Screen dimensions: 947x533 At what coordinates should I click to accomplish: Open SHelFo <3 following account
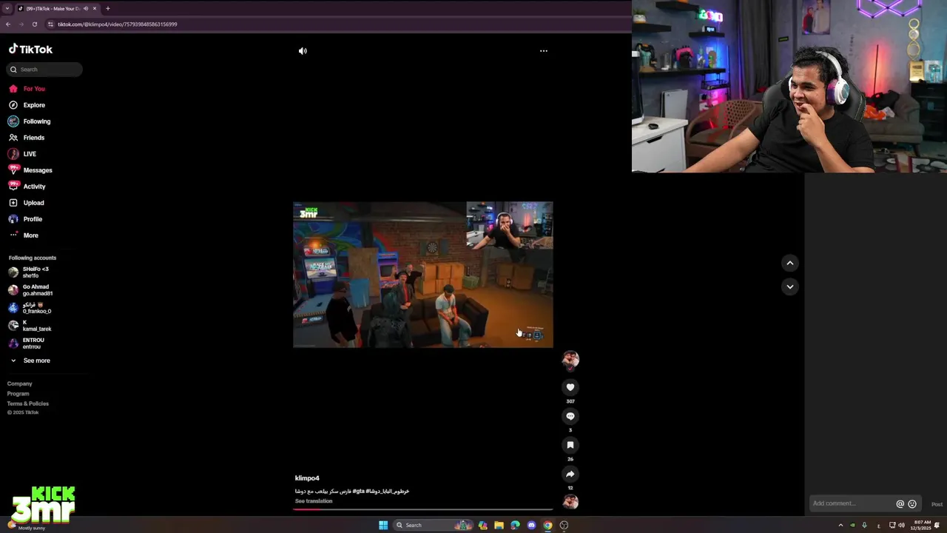(x=29, y=272)
